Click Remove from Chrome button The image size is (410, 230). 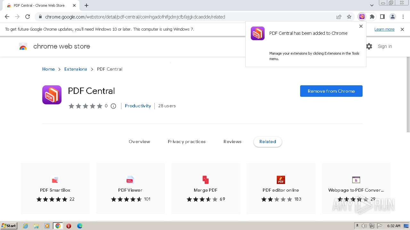coord(331,91)
